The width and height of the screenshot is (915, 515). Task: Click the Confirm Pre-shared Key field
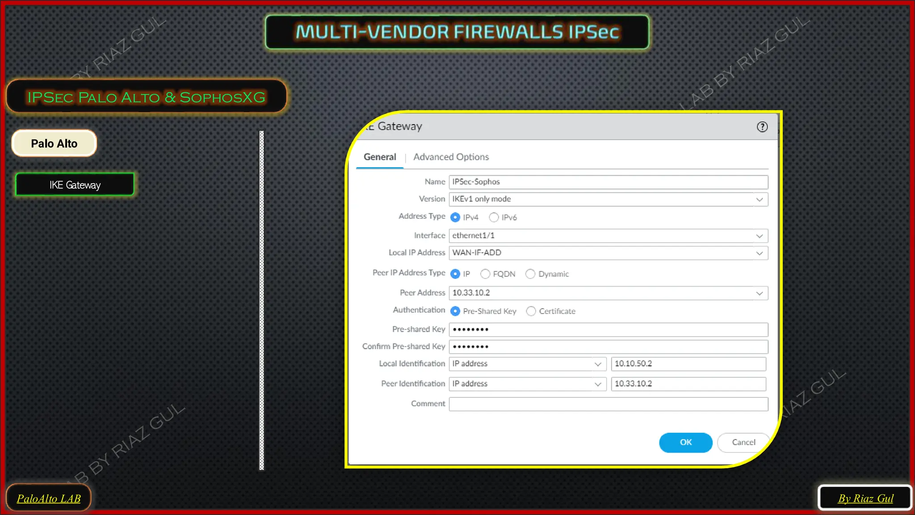coord(608,347)
